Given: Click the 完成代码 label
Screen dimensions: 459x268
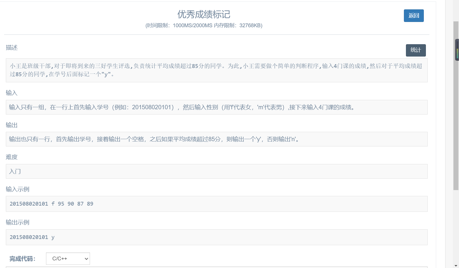Looking at the screenshot, I should tap(22, 259).
